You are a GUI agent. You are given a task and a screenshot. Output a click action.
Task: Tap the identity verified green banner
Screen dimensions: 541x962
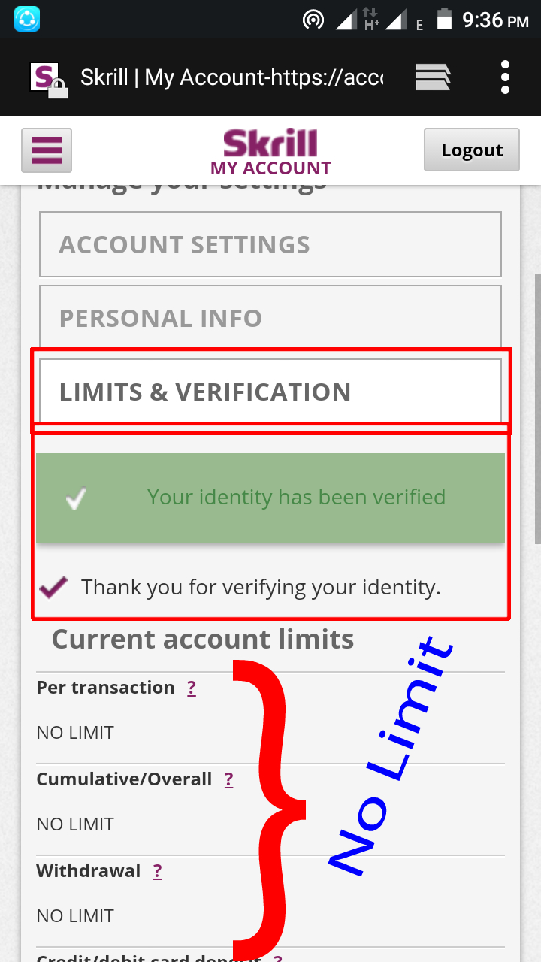[296, 498]
